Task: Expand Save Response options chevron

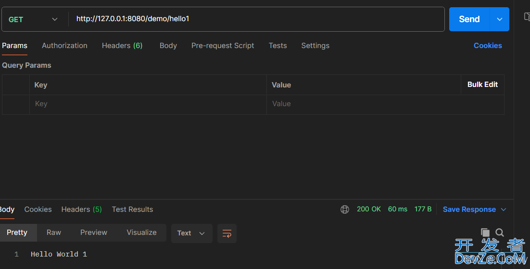Action: [504, 209]
